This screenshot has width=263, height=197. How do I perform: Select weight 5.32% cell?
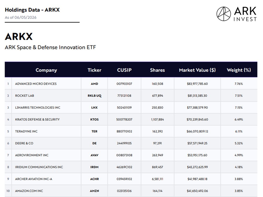click(239, 143)
